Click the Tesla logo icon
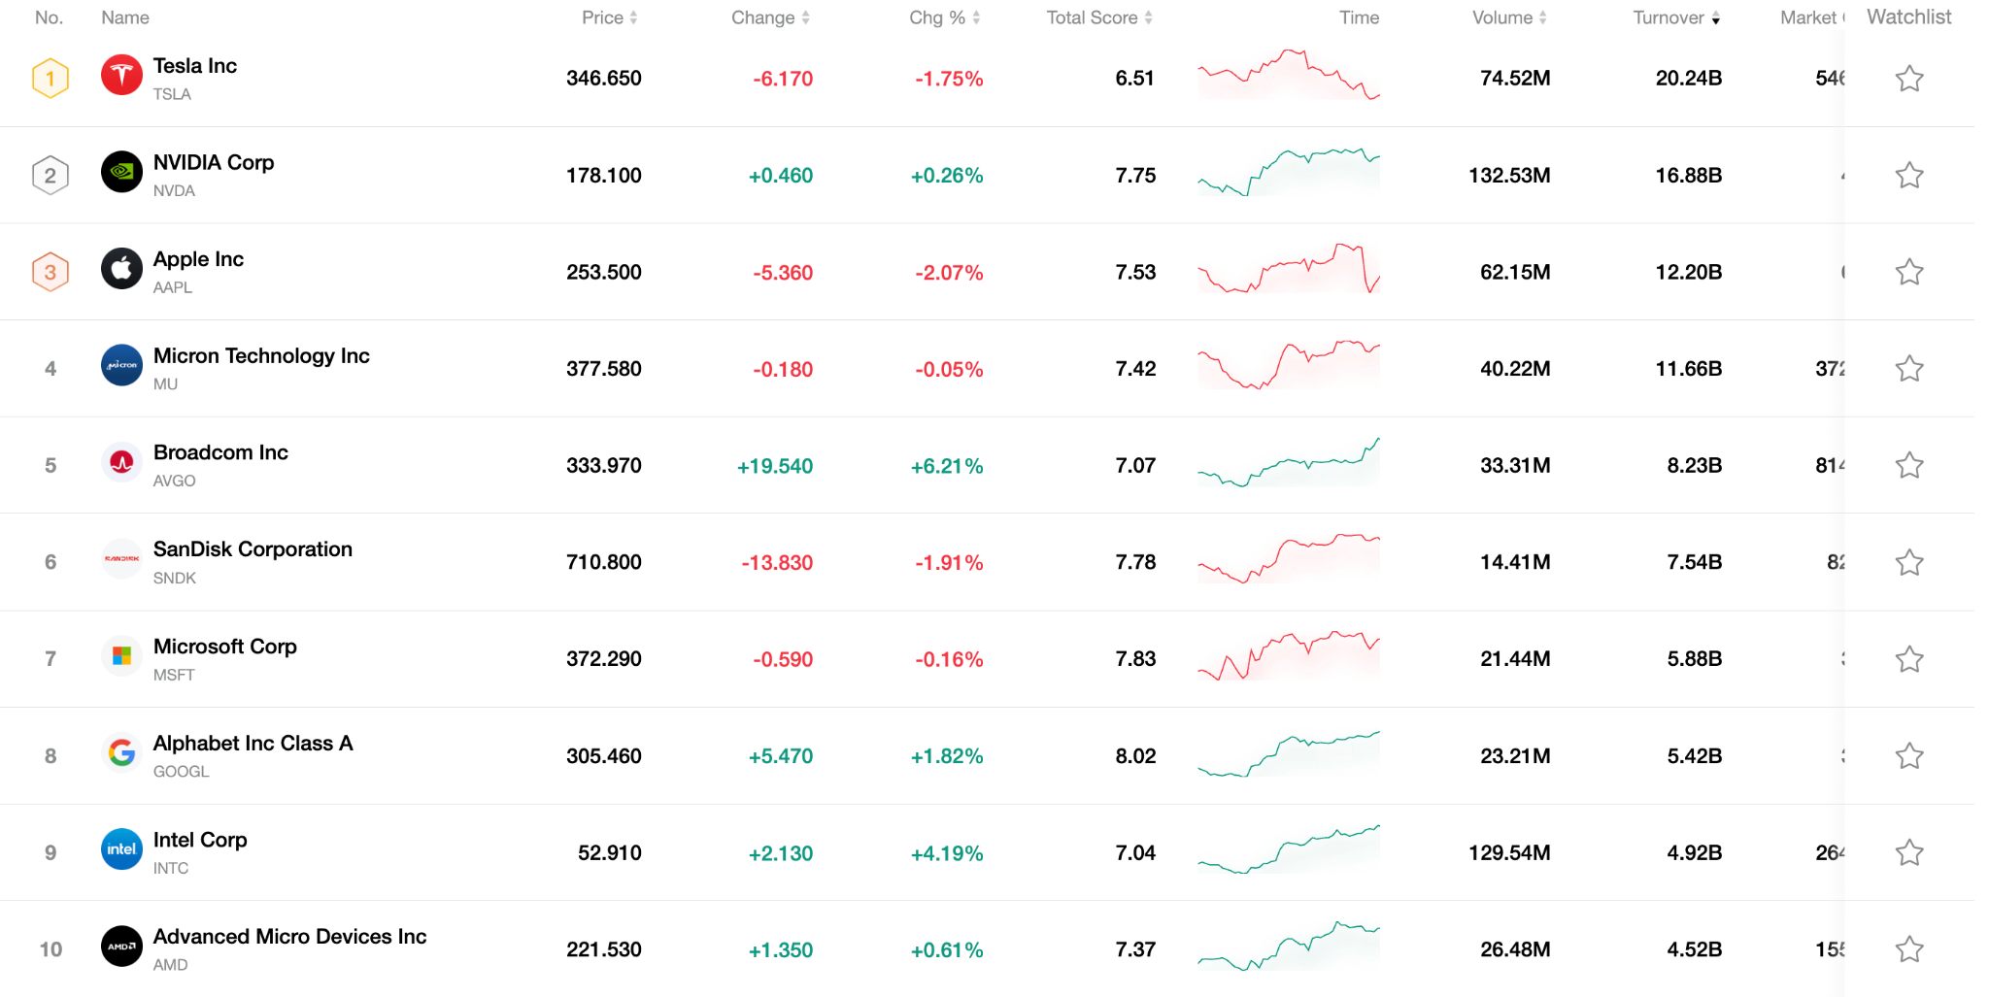Image resolution: width=1989 pixels, height=997 pixels. (x=120, y=78)
